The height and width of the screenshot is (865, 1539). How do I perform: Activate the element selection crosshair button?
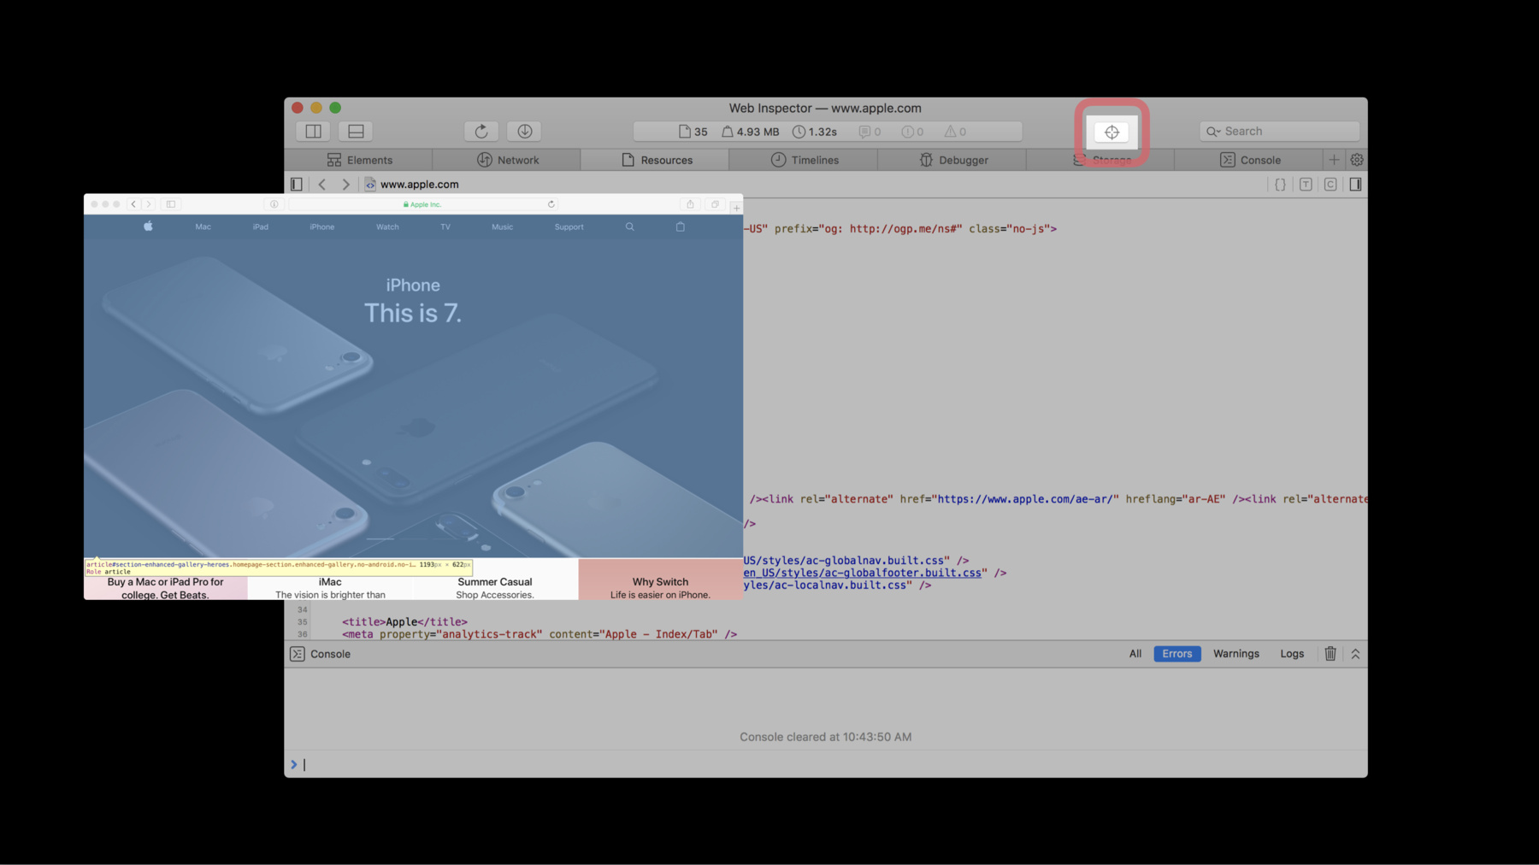point(1111,132)
